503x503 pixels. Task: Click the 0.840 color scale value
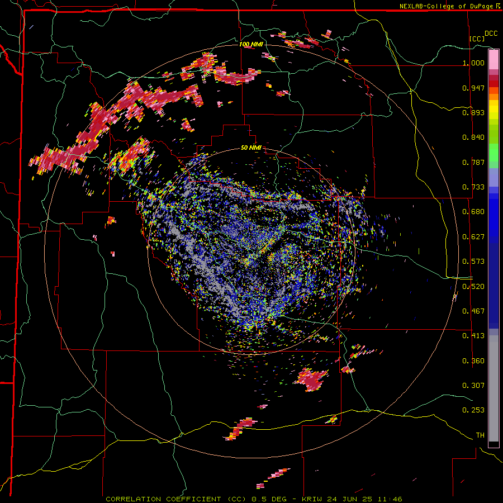click(x=473, y=137)
